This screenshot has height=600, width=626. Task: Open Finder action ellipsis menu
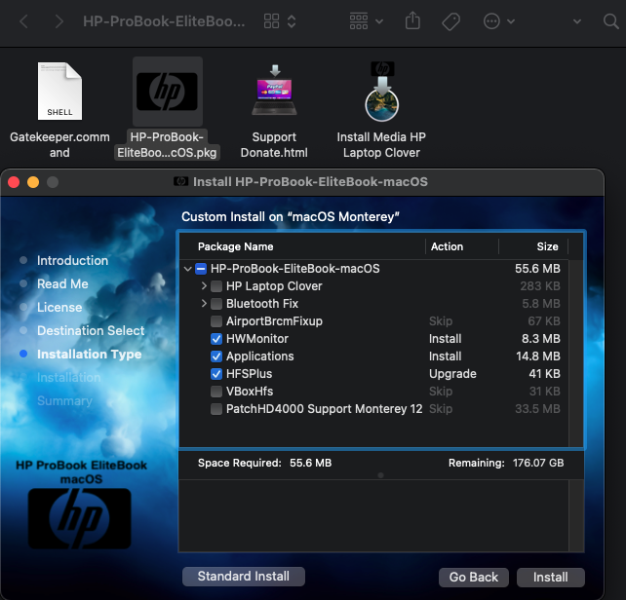(x=498, y=21)
